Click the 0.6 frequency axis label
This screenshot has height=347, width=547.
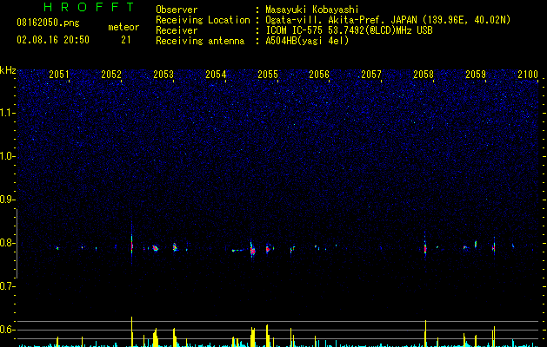[x=8, y=330]
